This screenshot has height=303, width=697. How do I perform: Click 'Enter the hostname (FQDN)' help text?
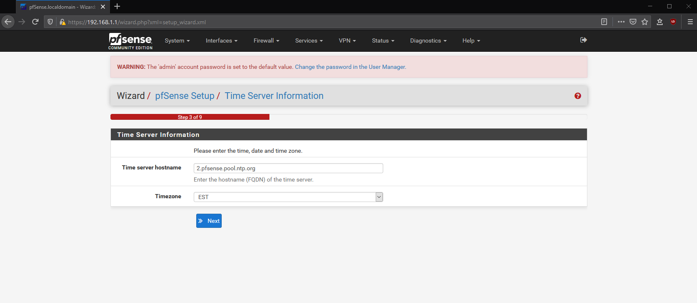click(x=254, y=179)
